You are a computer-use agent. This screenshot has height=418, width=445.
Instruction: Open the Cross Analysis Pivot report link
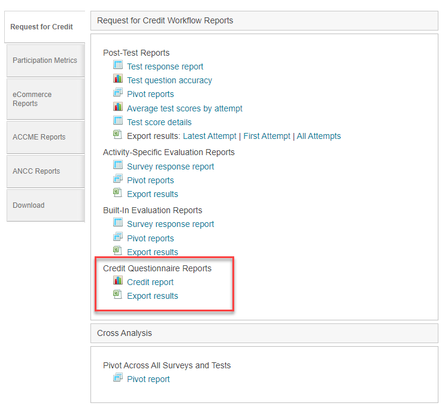(148, 380)
